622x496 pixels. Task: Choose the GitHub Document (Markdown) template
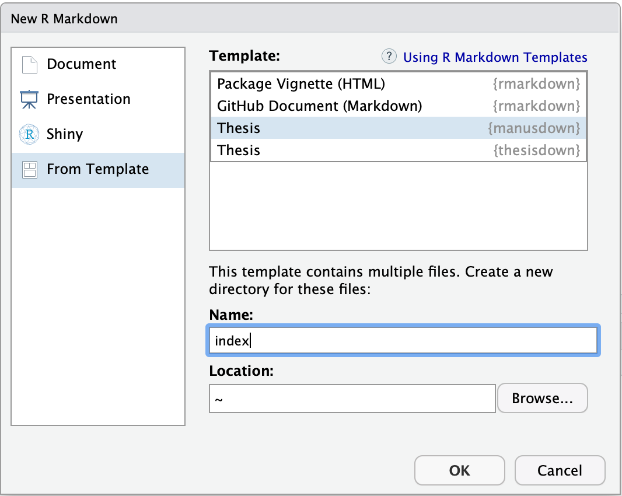pyautogui.click(x=319, y=106)
